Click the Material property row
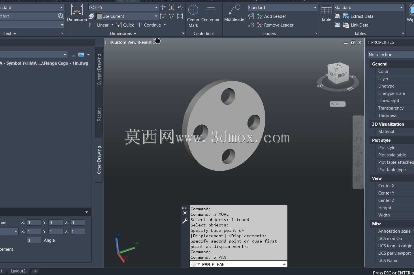The height and width of the screenshot is (275, 414). pyautogui.click(x=392, y=132)
